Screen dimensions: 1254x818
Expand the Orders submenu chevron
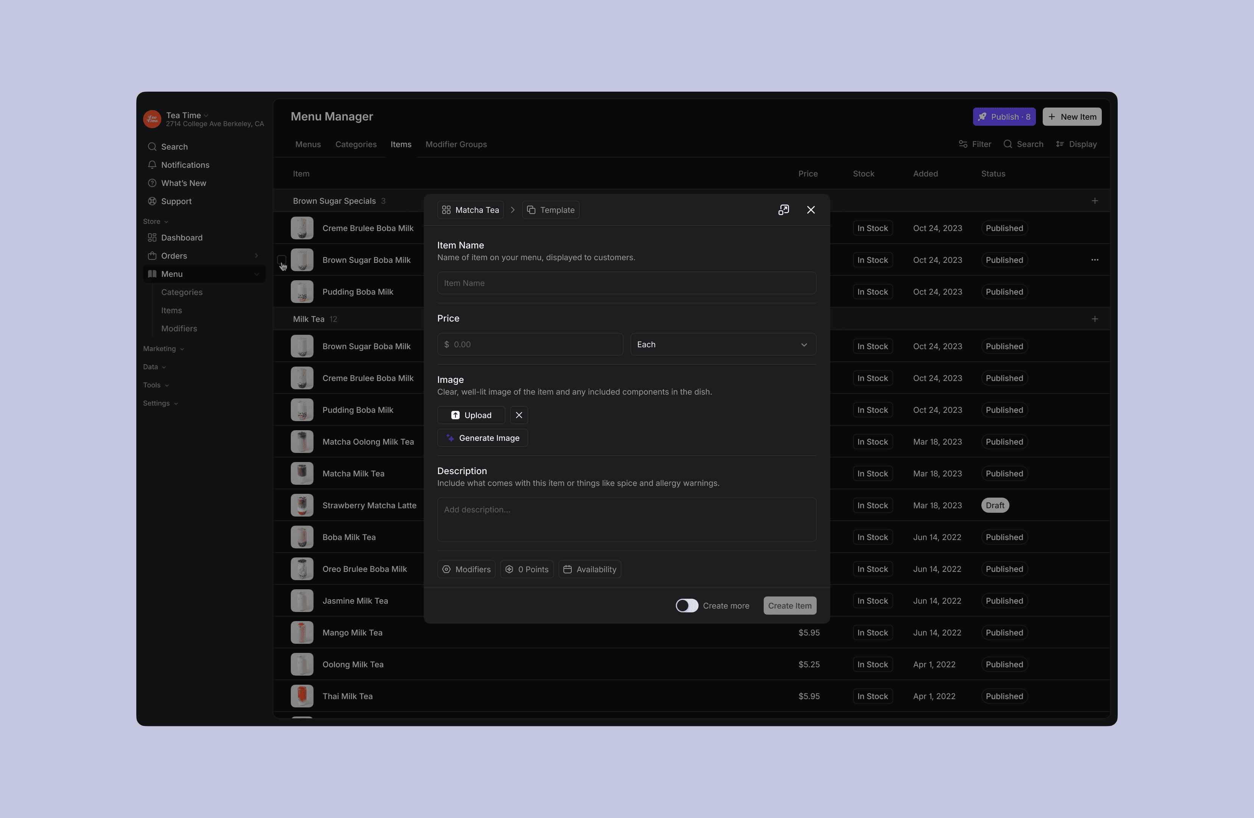click(x=257, y=256)
